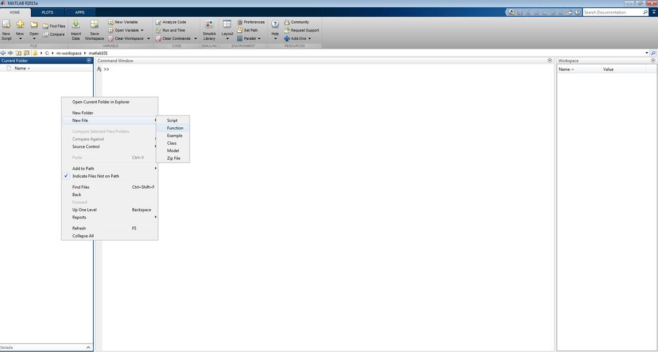Click the m-workspace path segment
The image size is (658, 352).
(69, 53)
